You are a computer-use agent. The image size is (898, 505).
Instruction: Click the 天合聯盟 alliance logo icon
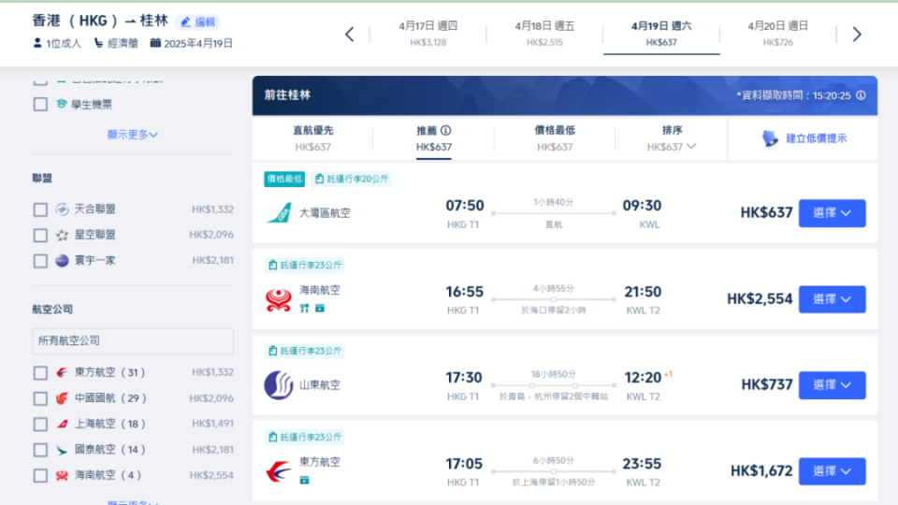(x=62, y=209)
